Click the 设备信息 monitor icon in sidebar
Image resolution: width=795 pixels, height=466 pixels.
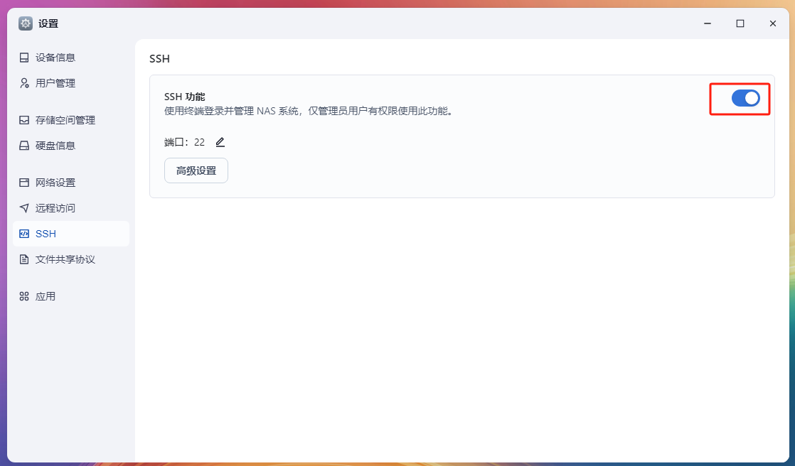25,58
